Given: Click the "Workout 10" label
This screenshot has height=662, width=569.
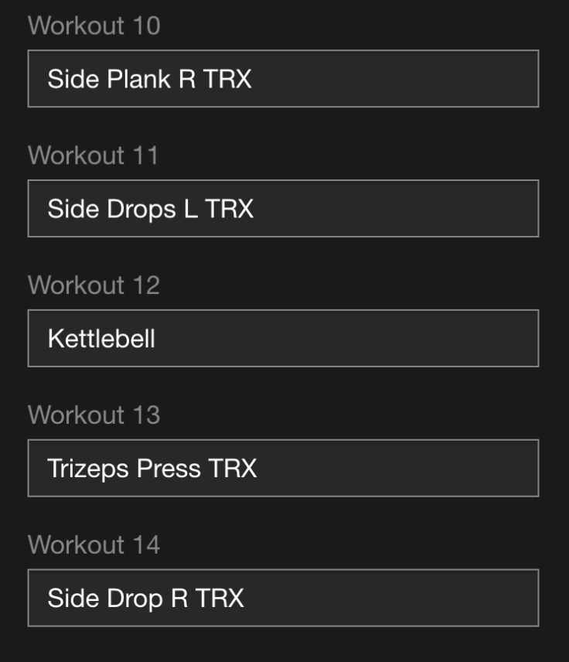Looking at the screenshot, I should (x=94, y=26).
